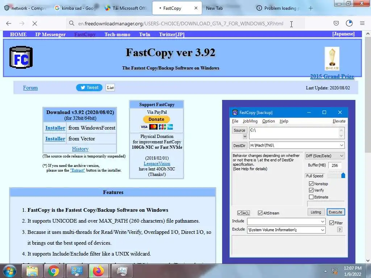Viewport: 371px width, 278px height.
Task: Click the Grand Prize trophy image
Action: click(x=332, y=59)
